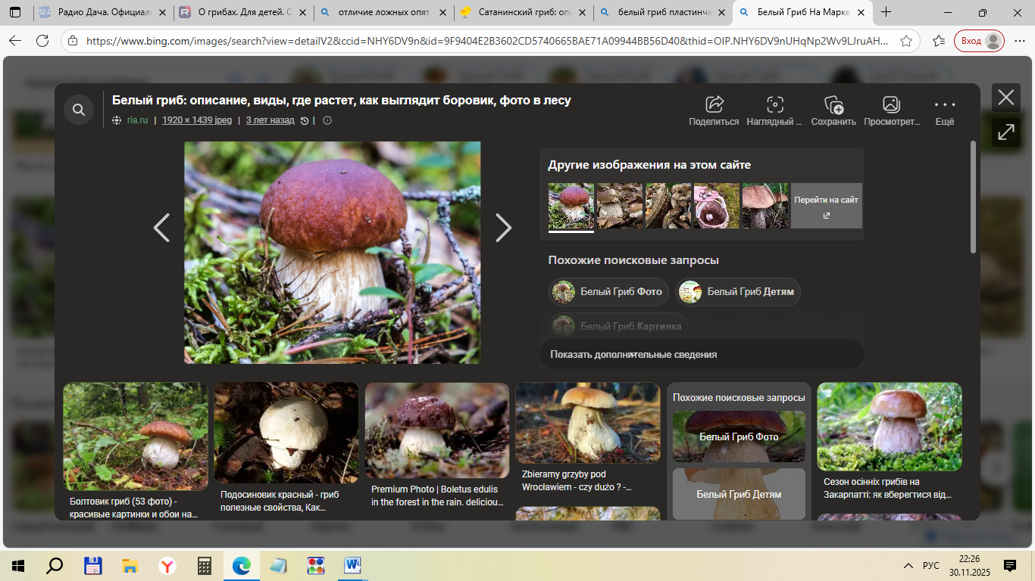Click the viewer's vertical scrollbar

[973, 197]
